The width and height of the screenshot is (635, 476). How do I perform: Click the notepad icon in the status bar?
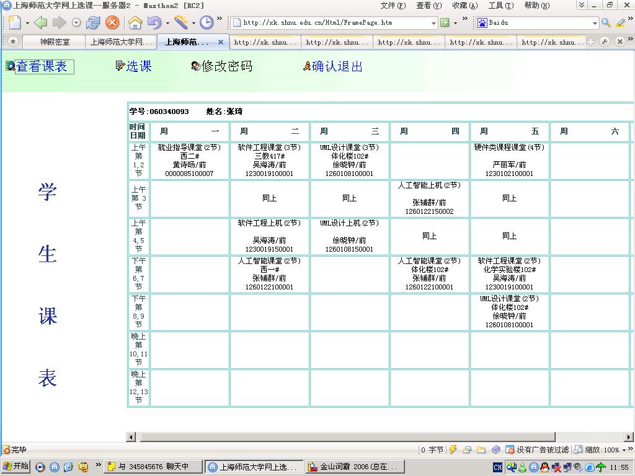[481, 449]
